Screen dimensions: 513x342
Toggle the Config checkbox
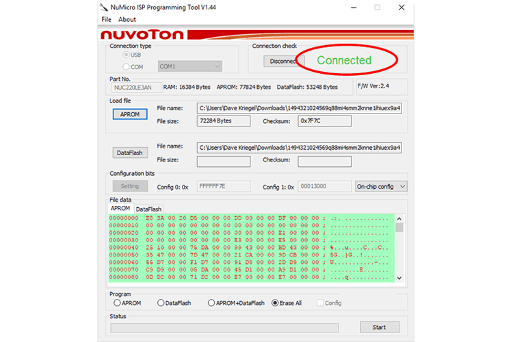tap(320, 303)
